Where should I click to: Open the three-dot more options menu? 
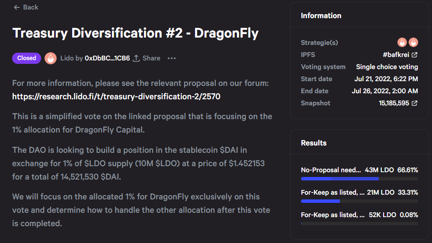[172, 58]
